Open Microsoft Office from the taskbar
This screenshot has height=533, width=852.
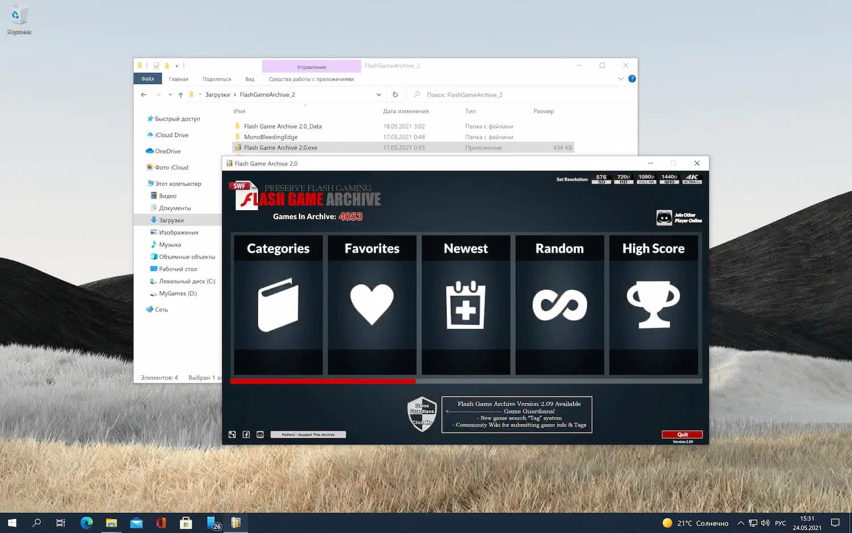point(161,523)
